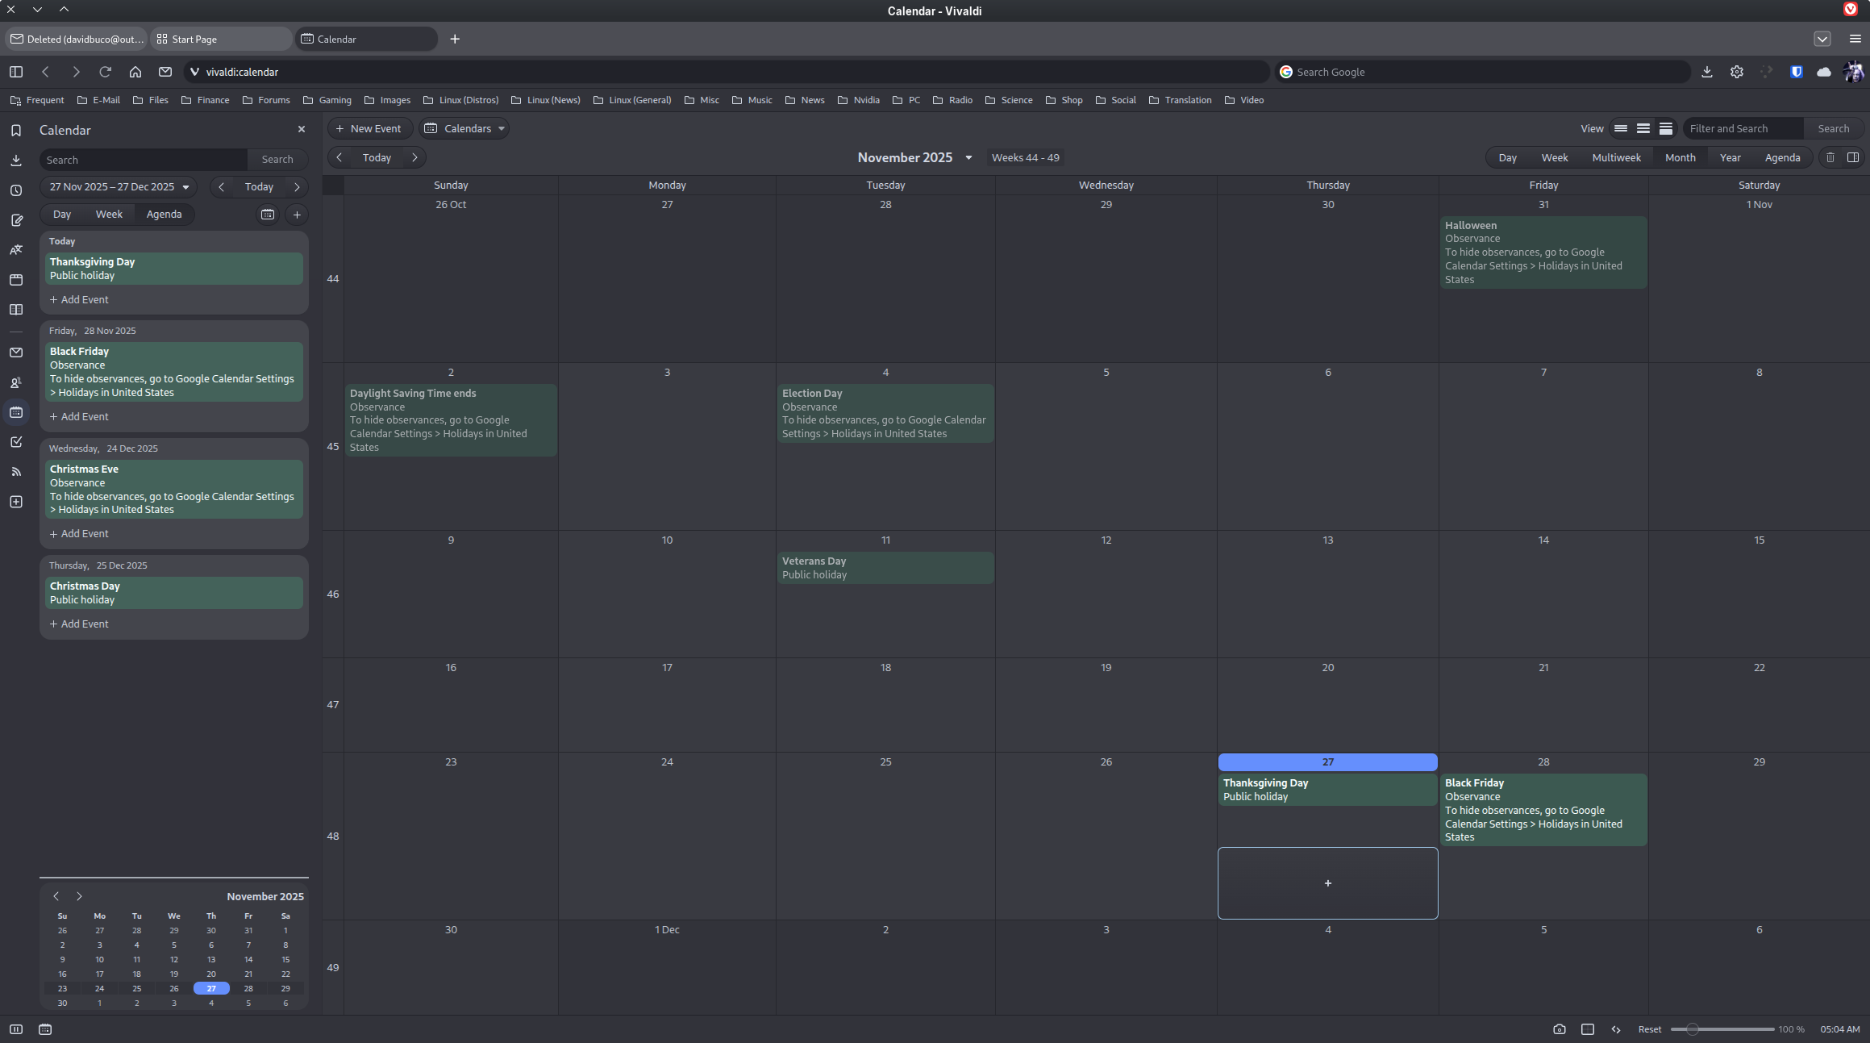Click the capture page camera icon
This screenshot has height=1043, width=1870.
pos(1559,1029)
